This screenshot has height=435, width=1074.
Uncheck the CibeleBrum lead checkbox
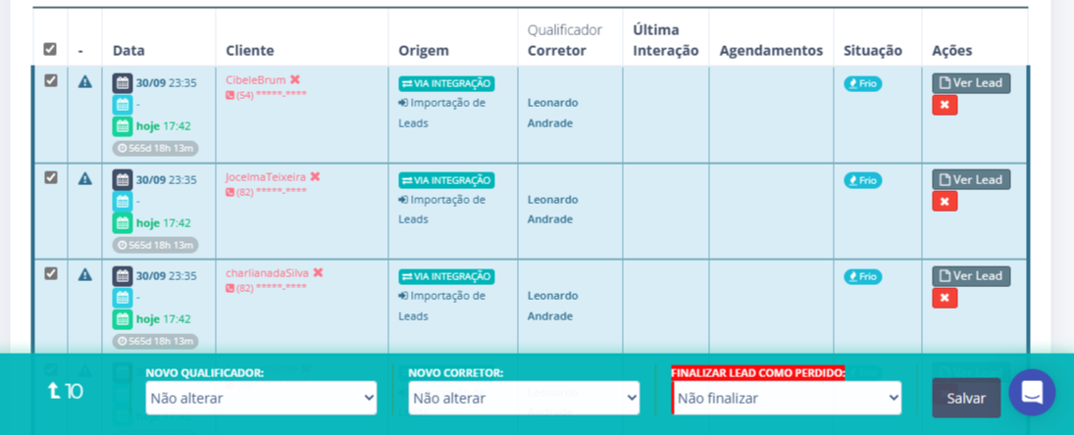tap(51, 81)
